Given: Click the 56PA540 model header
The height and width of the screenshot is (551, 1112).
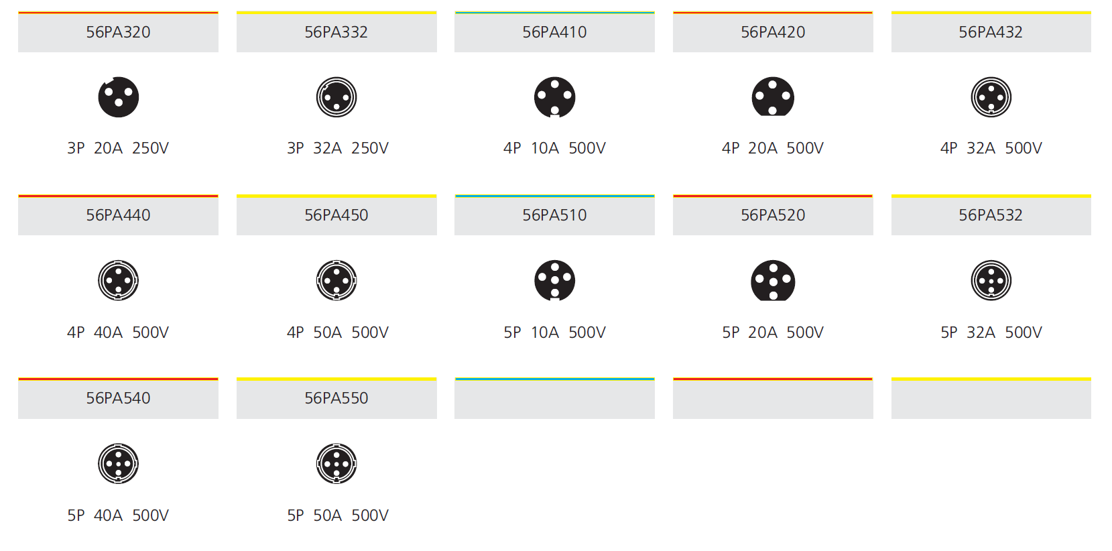Looking at the screenshot, I should 118,398.
